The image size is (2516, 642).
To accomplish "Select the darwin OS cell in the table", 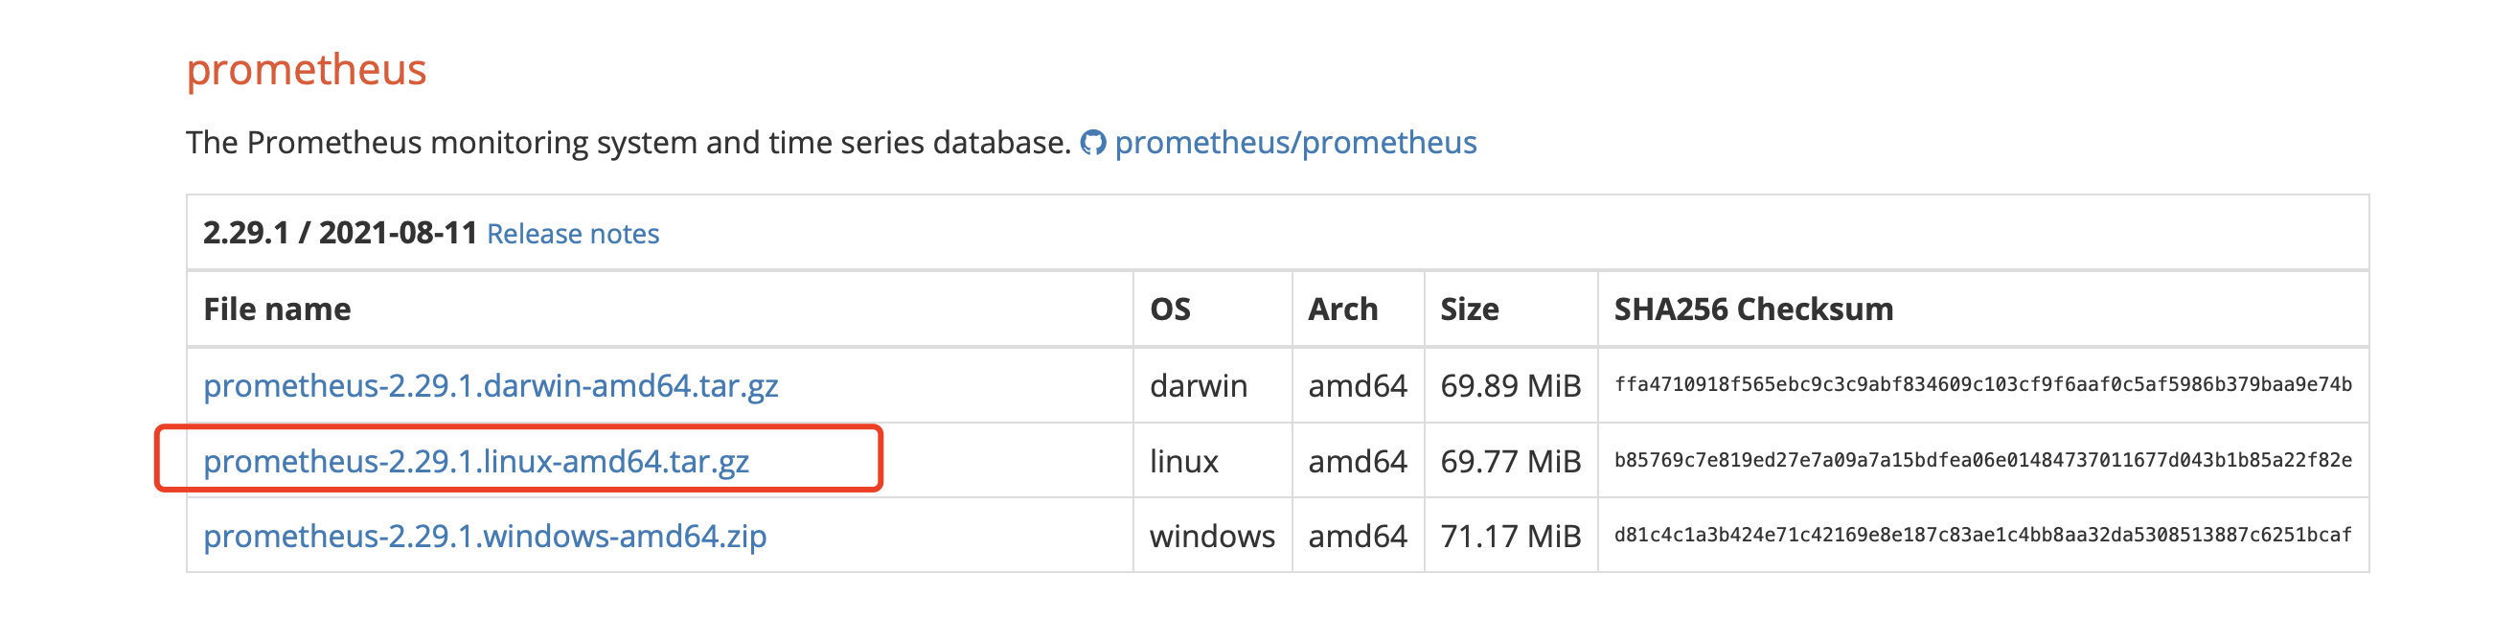I will pos(1199,385).
